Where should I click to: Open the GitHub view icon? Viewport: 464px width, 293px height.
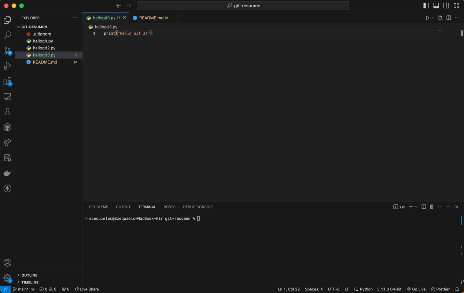tap(7, 127)
